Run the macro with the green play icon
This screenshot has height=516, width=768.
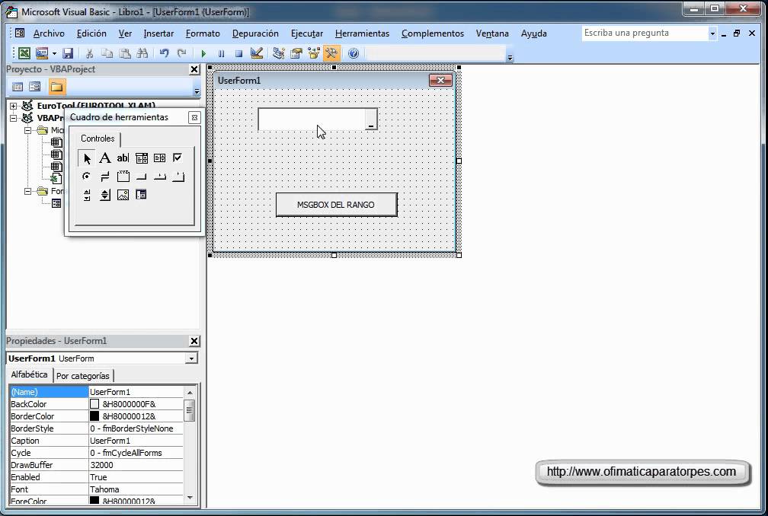tap(203, 53)
